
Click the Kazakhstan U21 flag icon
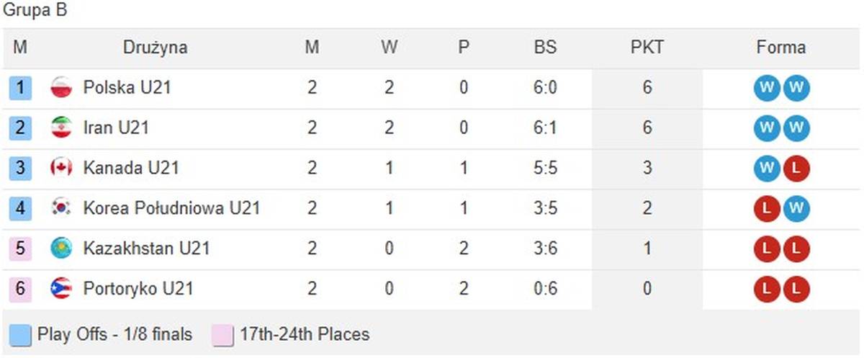click(x=61, y=249)
